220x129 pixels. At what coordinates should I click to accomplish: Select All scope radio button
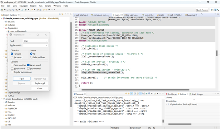pos(31,54)
